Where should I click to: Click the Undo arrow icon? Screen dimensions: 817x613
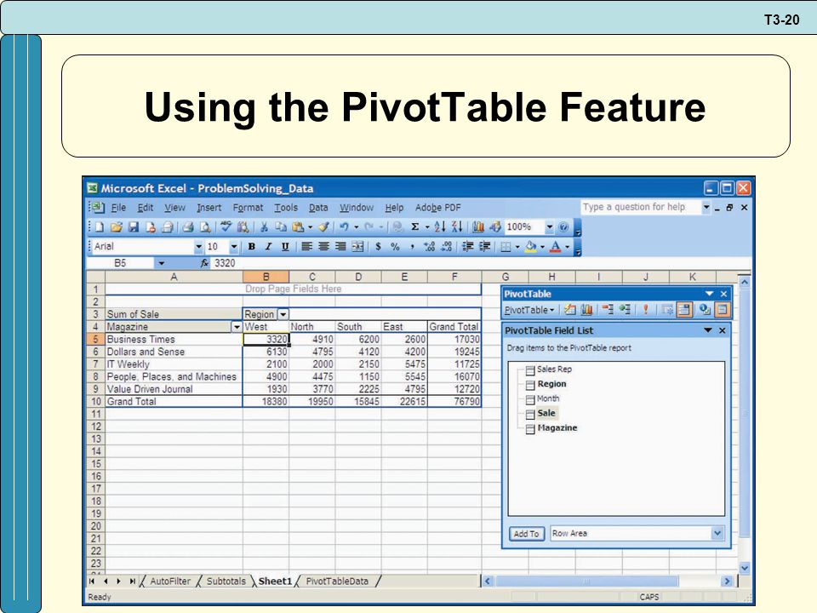345,227
